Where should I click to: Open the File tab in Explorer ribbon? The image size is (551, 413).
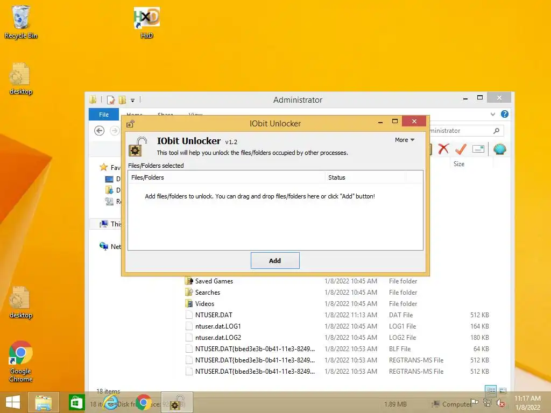tap(104, 115)
